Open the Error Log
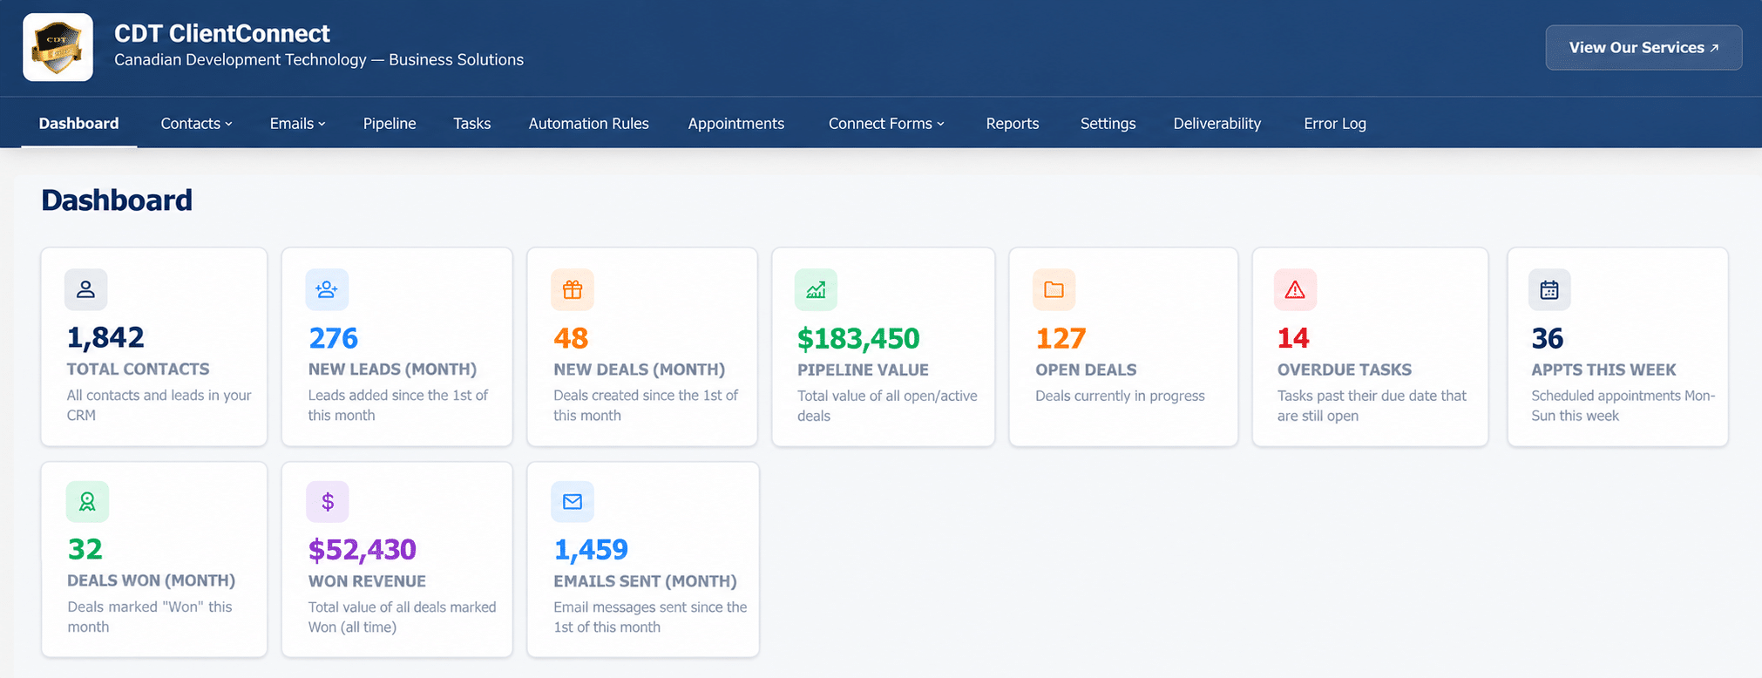 (x=1335, y=124)
